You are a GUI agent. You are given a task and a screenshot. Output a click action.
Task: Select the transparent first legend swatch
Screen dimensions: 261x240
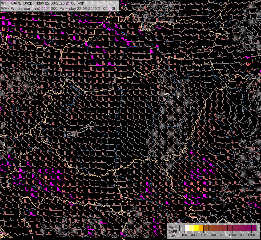click(x=182, y=228)
